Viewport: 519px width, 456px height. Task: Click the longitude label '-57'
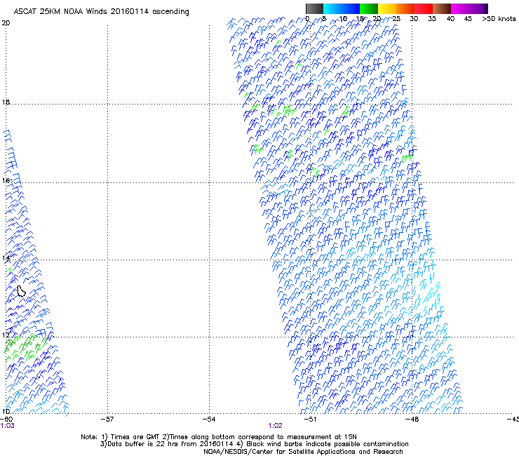pyautogui.click(x=107, y=420)
